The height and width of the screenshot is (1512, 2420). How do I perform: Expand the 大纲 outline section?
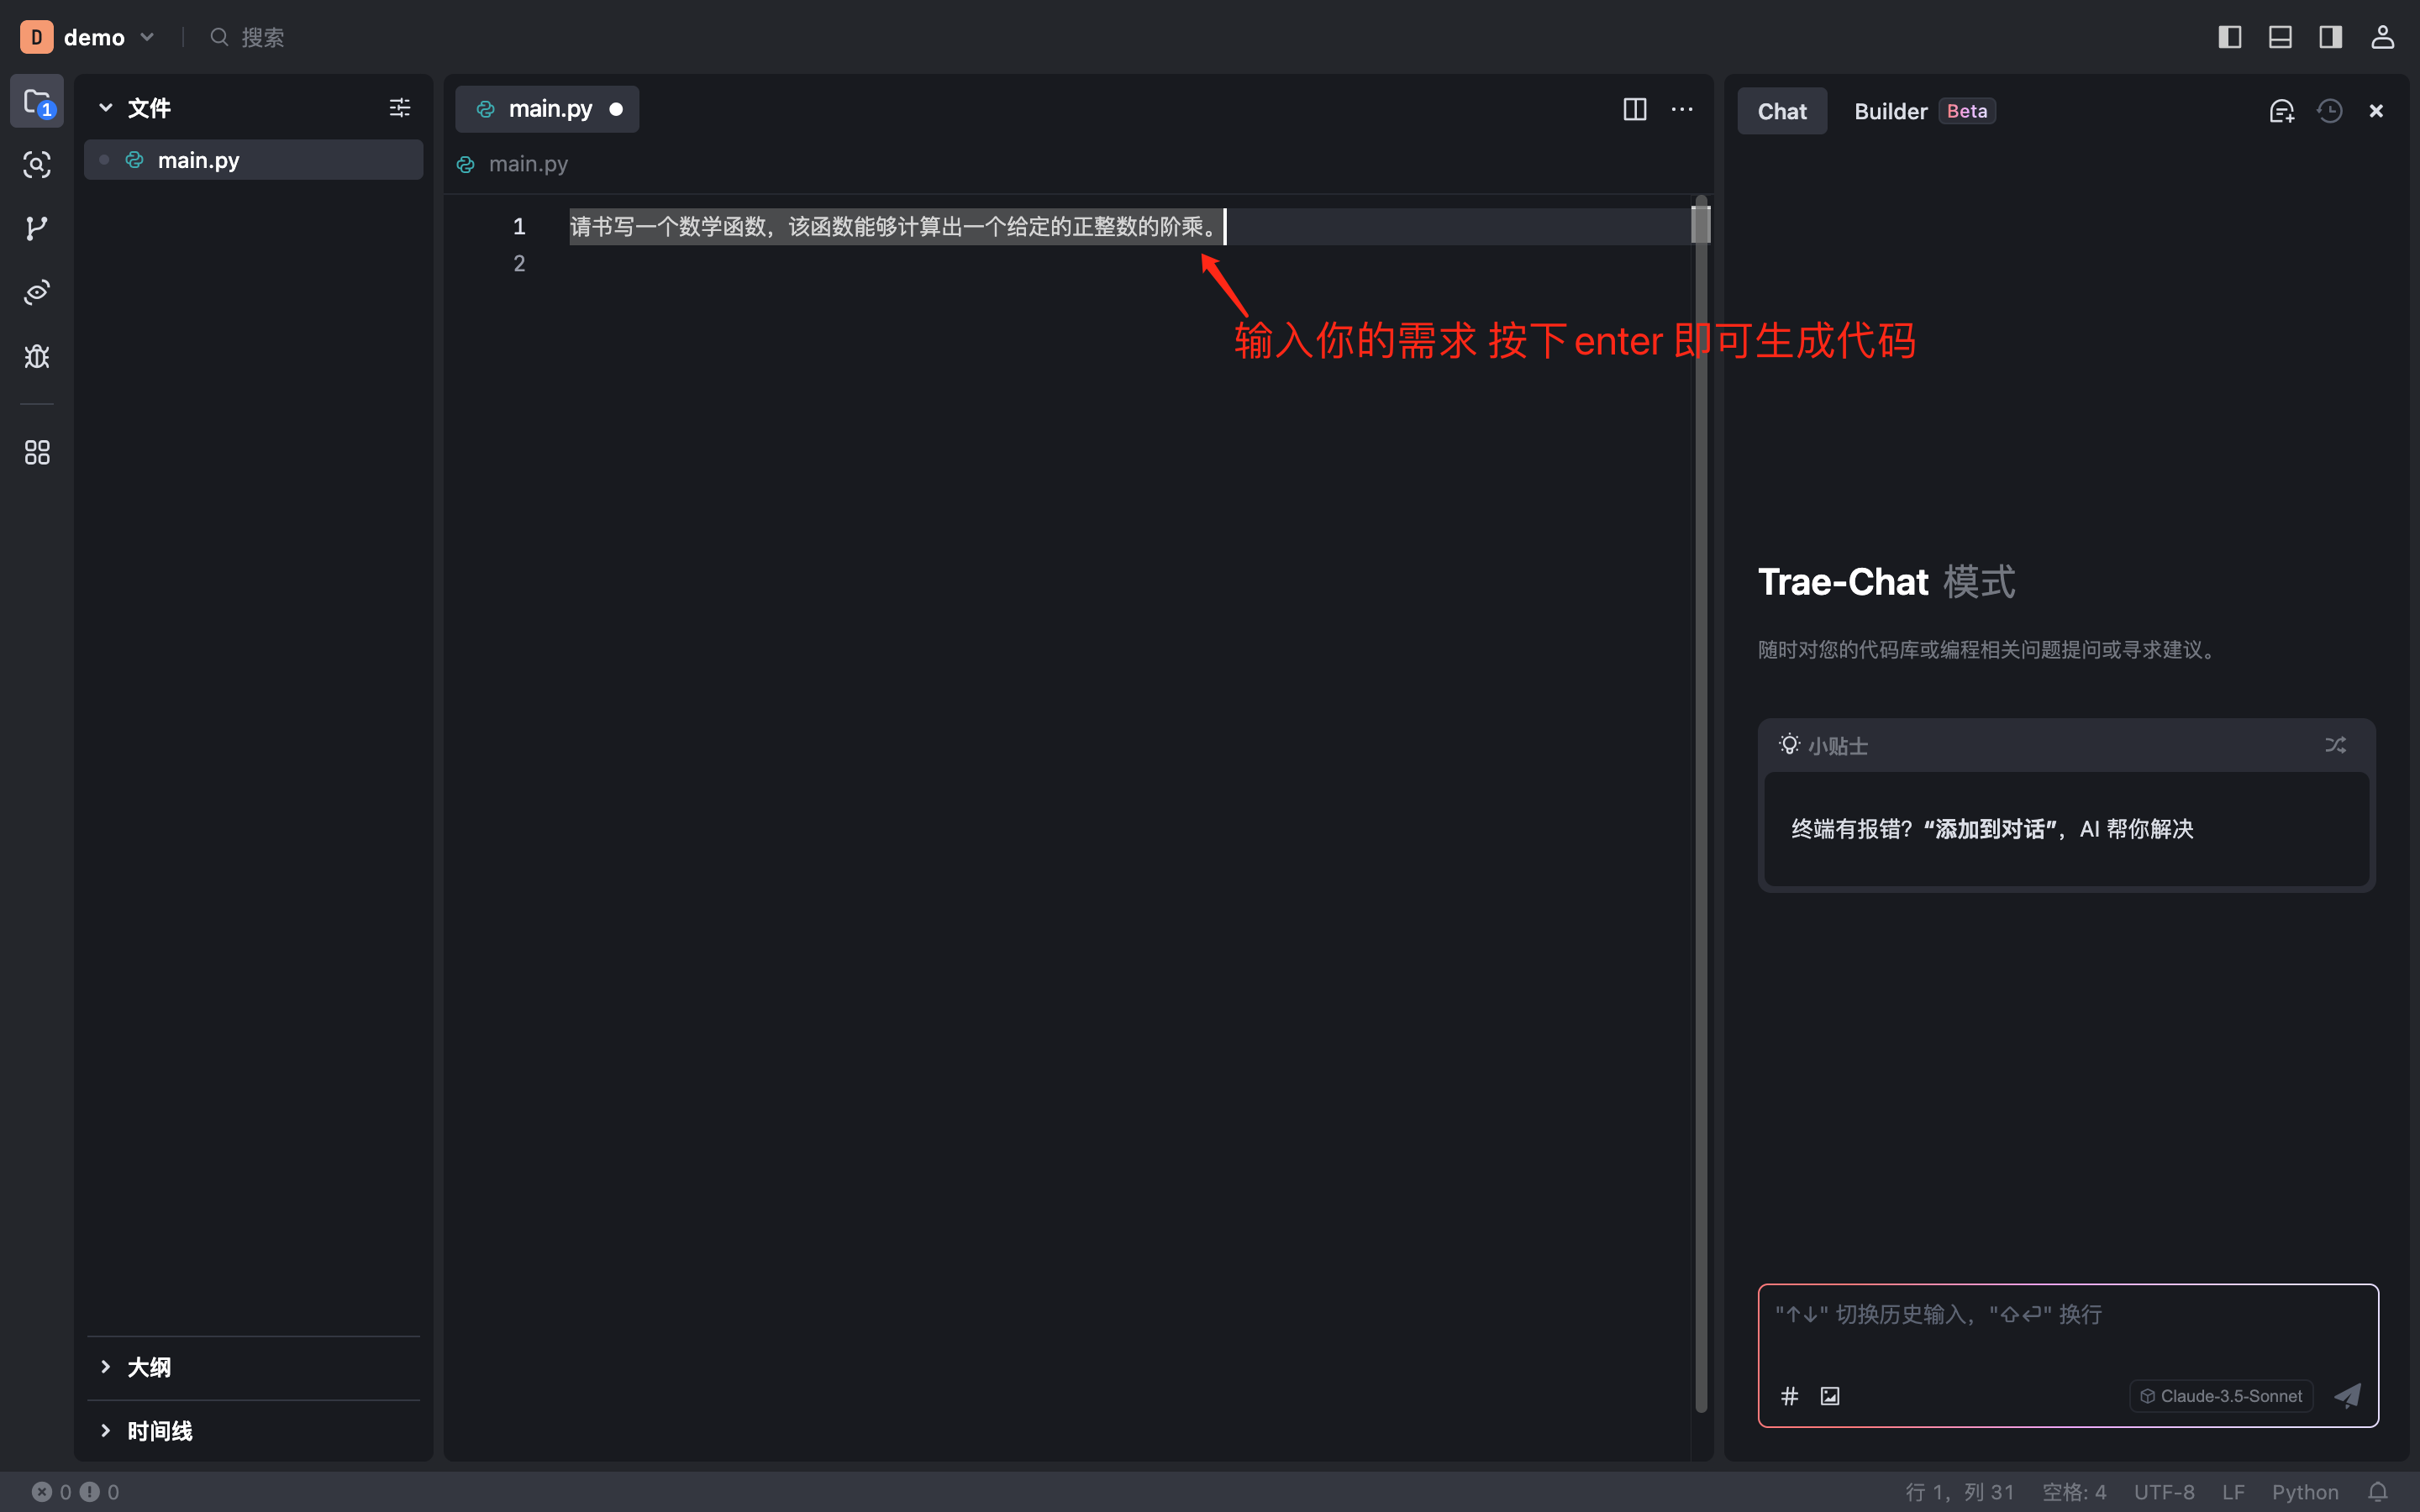tap(148, 1367)
